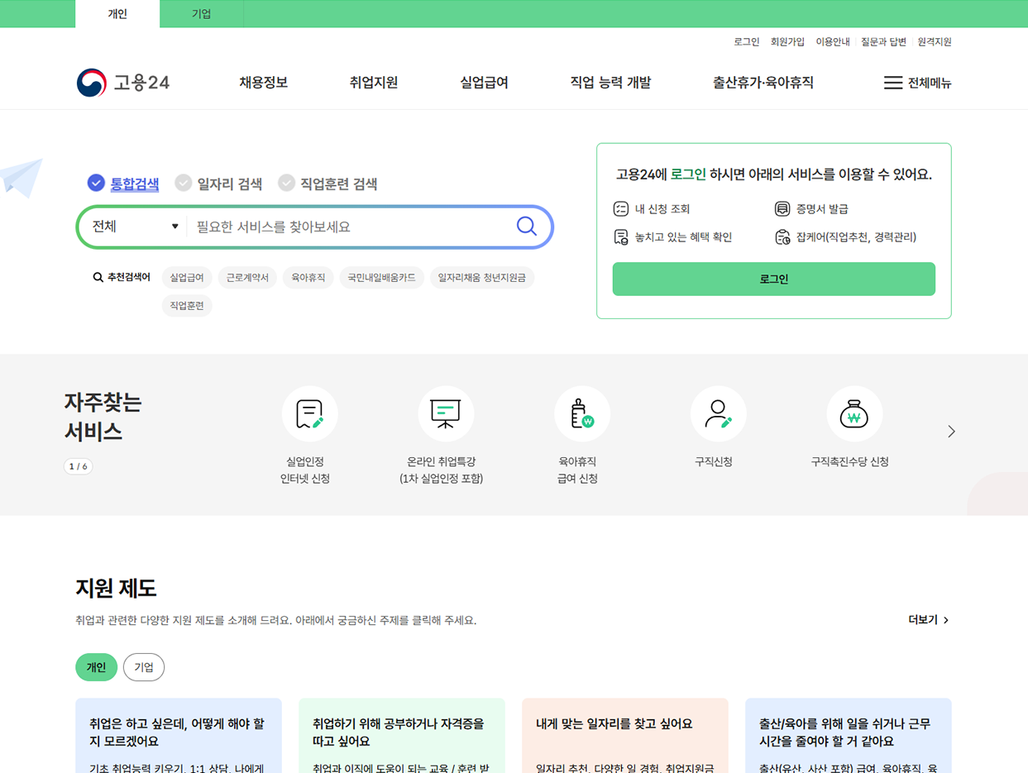Image resolution: width=1028 pixels, height=773 pixels.
Task: Click the magnifier search icon in search box
Action: 527,227
